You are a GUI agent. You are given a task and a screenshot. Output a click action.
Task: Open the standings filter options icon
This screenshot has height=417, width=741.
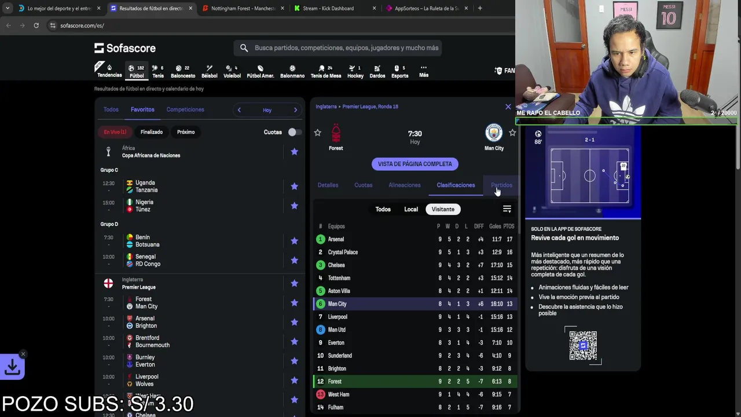point(507,209)
